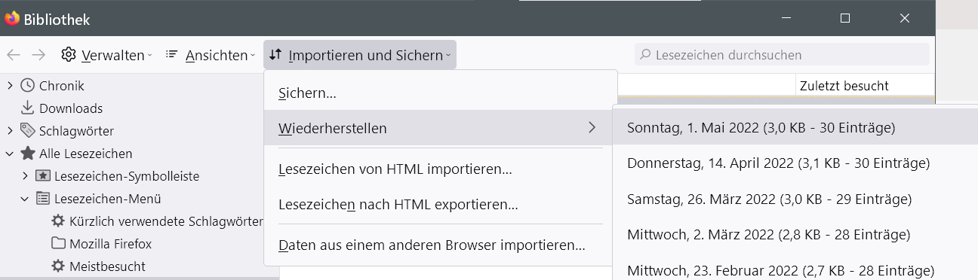This screenshot has height=280, width=978.
Task: Click the forward arrow in the toolbar
Action: [38, 55]
